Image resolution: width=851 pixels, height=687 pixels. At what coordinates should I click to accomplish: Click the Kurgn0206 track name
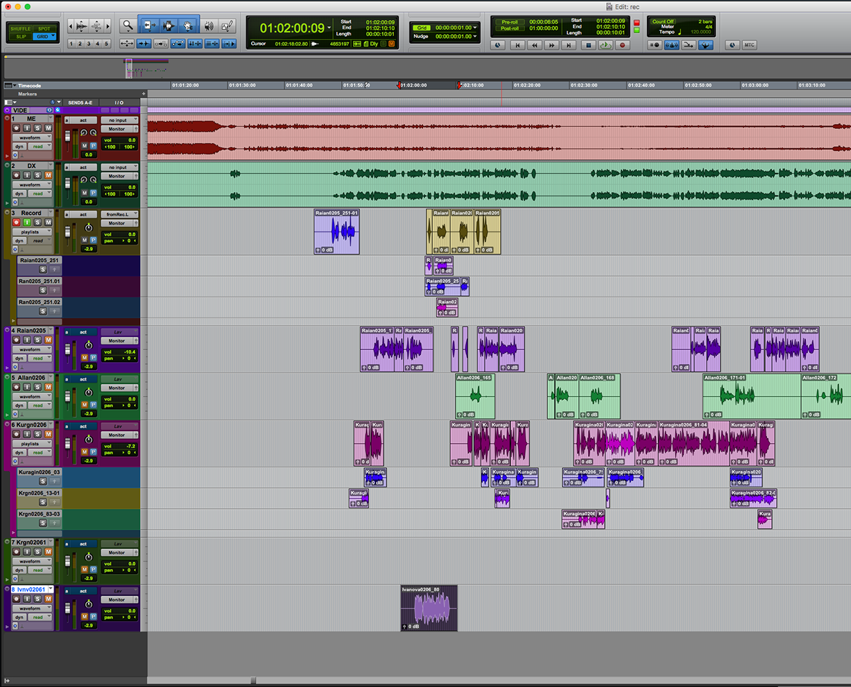click(x=32, y=424)
